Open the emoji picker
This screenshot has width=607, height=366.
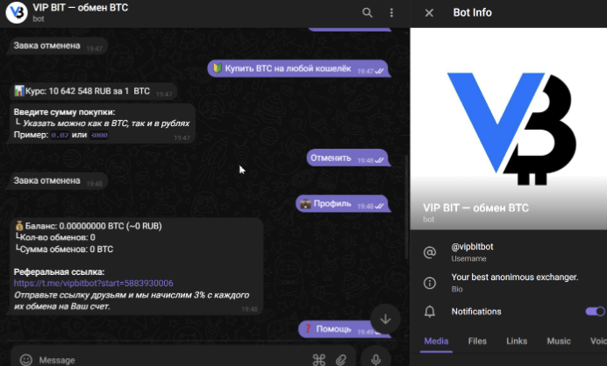26,359
